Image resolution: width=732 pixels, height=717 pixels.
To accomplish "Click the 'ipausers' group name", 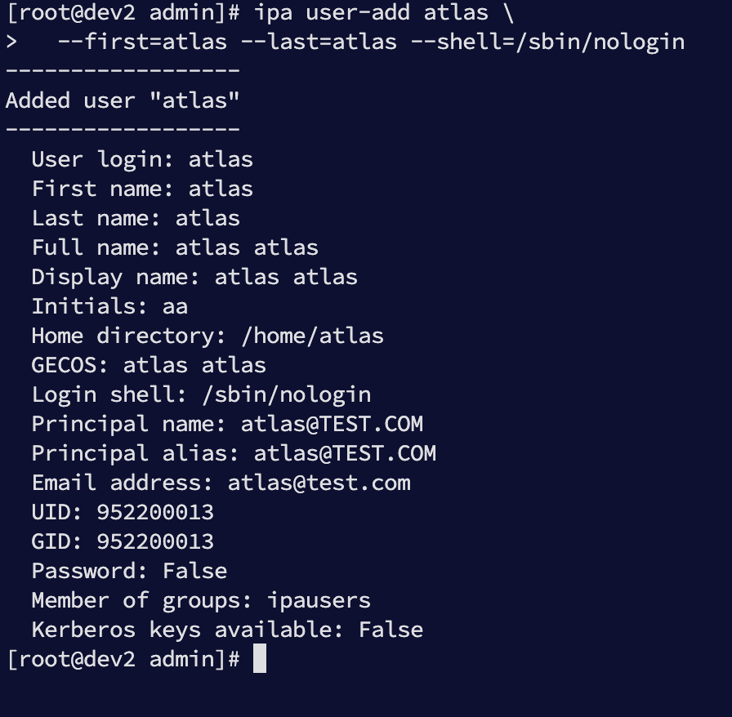I will pos(319,600).
